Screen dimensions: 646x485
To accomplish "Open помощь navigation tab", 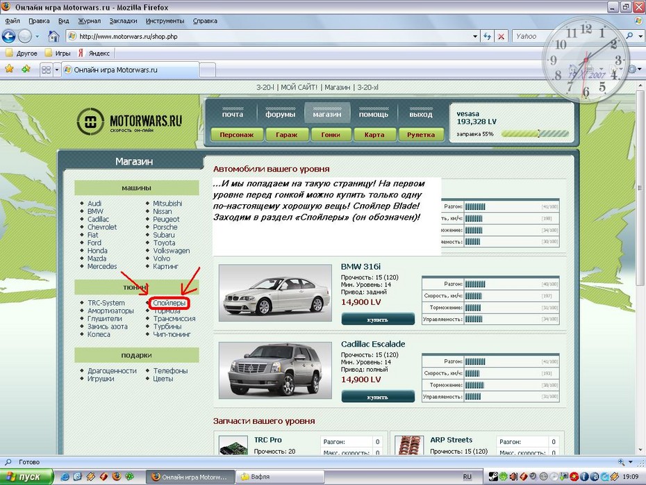I will tap(374, 113).
